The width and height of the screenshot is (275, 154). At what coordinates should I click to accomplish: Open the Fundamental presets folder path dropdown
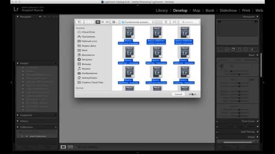[x=137, y=22]
